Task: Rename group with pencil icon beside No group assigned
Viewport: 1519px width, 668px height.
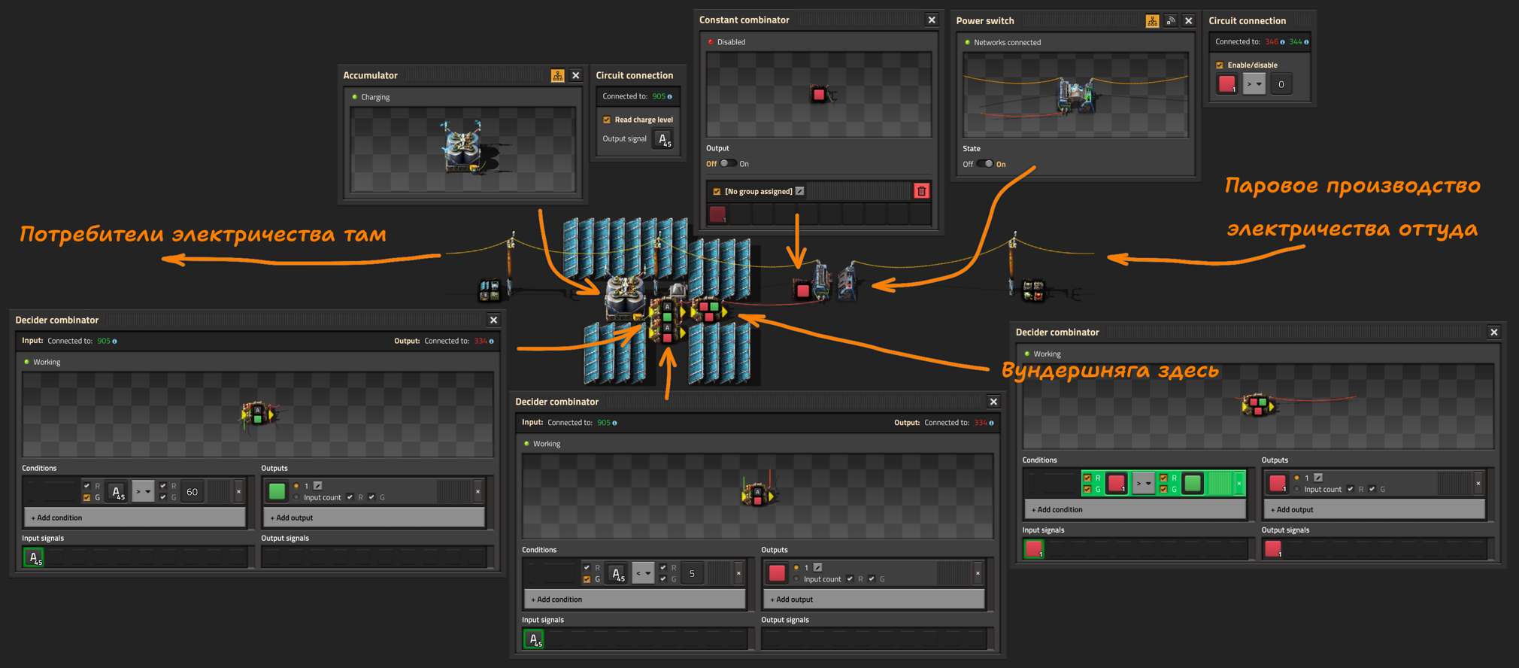Action: [800, 191]
